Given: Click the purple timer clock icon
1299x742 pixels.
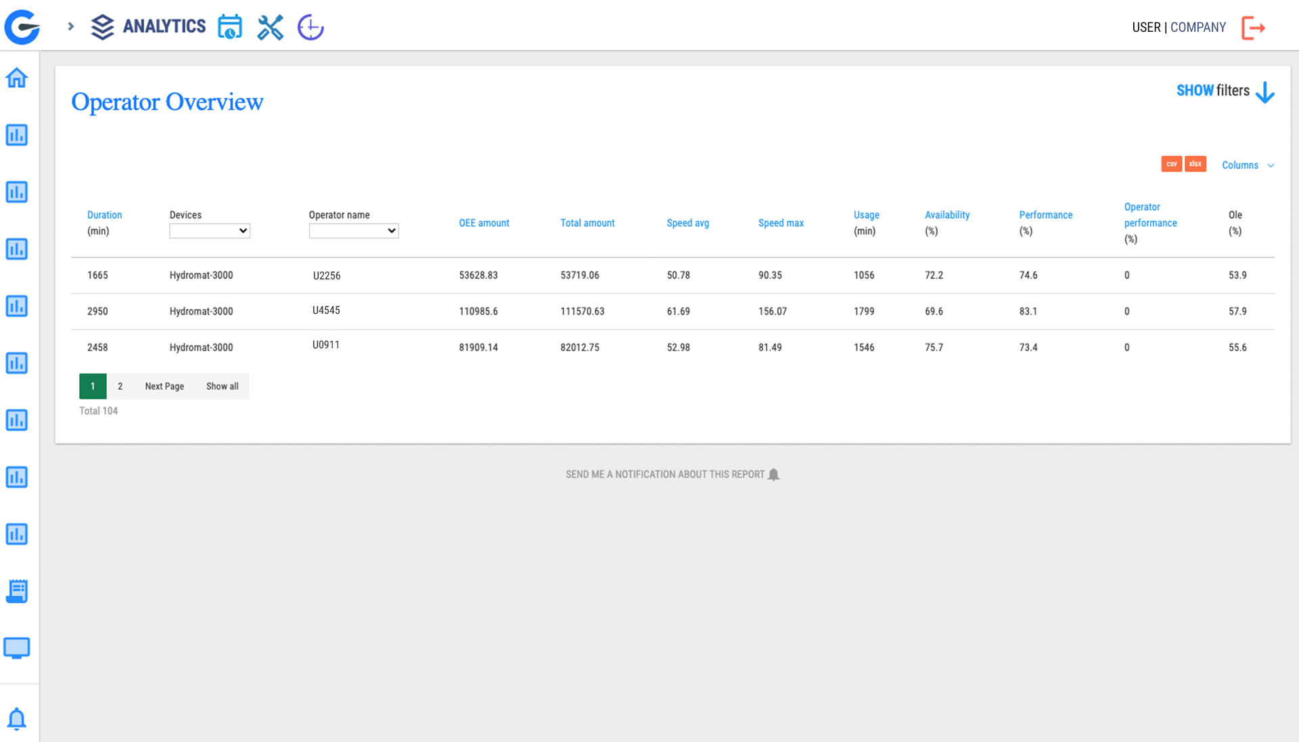Looking at the screenshot, I should [x=310, y=27].
